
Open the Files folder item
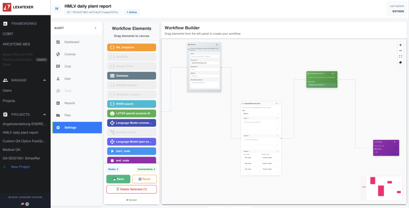click(68, 115)
